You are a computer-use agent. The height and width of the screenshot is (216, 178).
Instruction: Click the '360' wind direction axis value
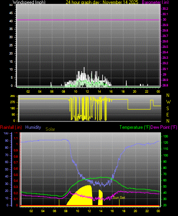coord(12,96)
